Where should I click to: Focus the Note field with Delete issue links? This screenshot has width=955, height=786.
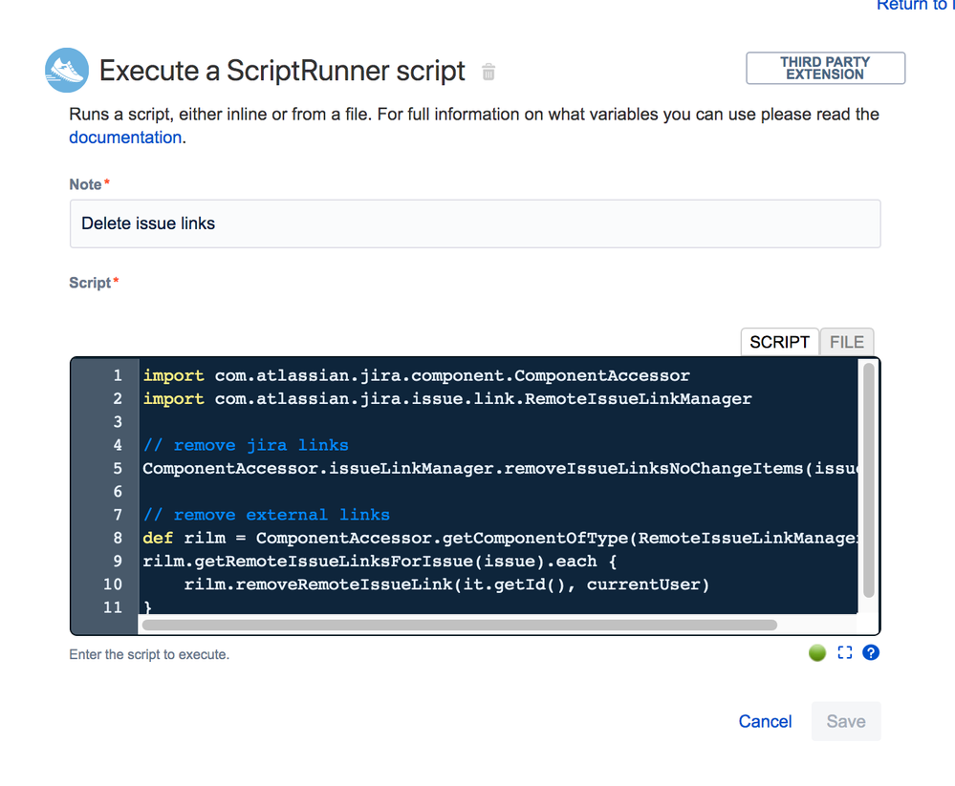[x=475, y=223]
